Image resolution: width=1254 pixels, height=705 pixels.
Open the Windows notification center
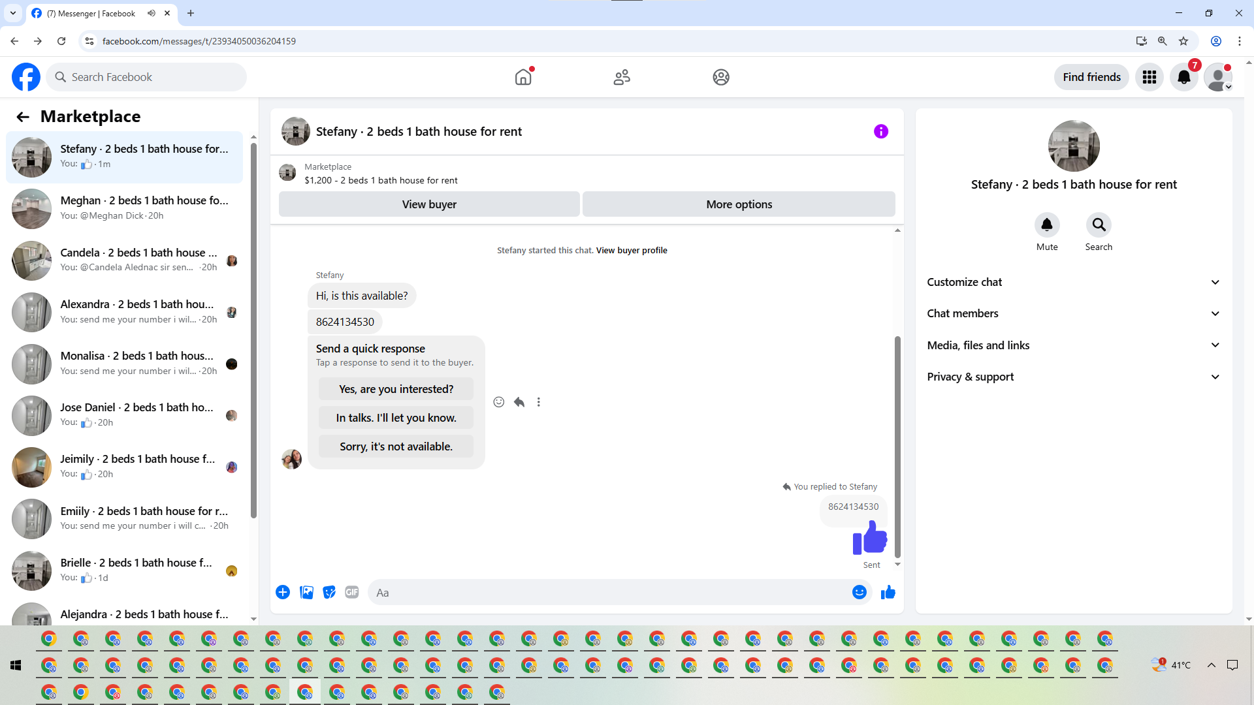pos(1232,665)
